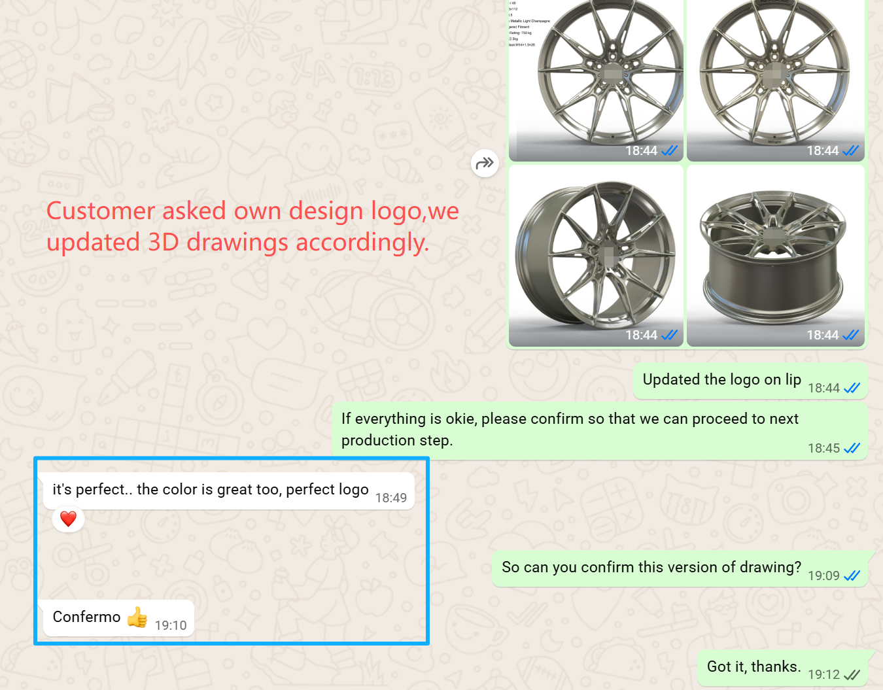883x690 pixels.
Task: Click the forward arrow icon beside images
Action: point(485,164)
